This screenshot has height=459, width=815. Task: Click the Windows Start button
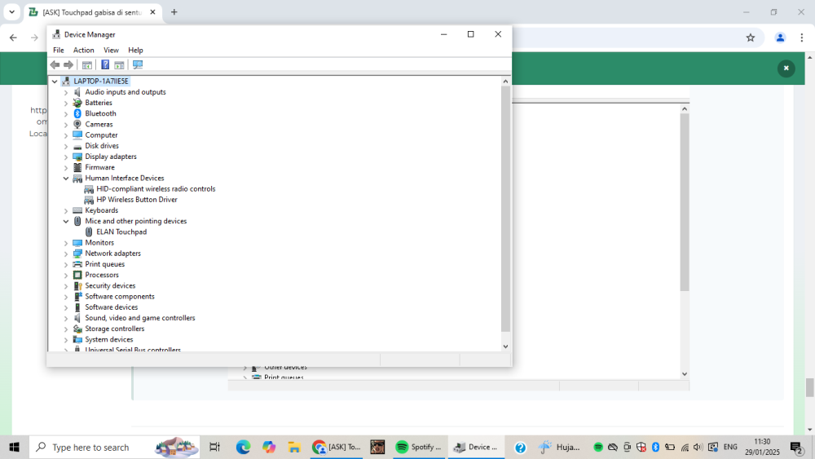click(14, 447)
